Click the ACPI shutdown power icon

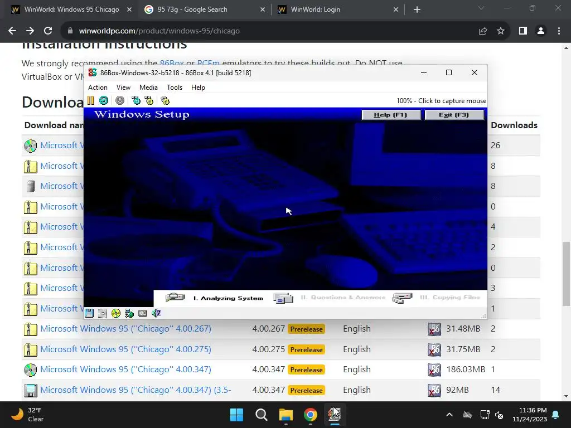120,100
